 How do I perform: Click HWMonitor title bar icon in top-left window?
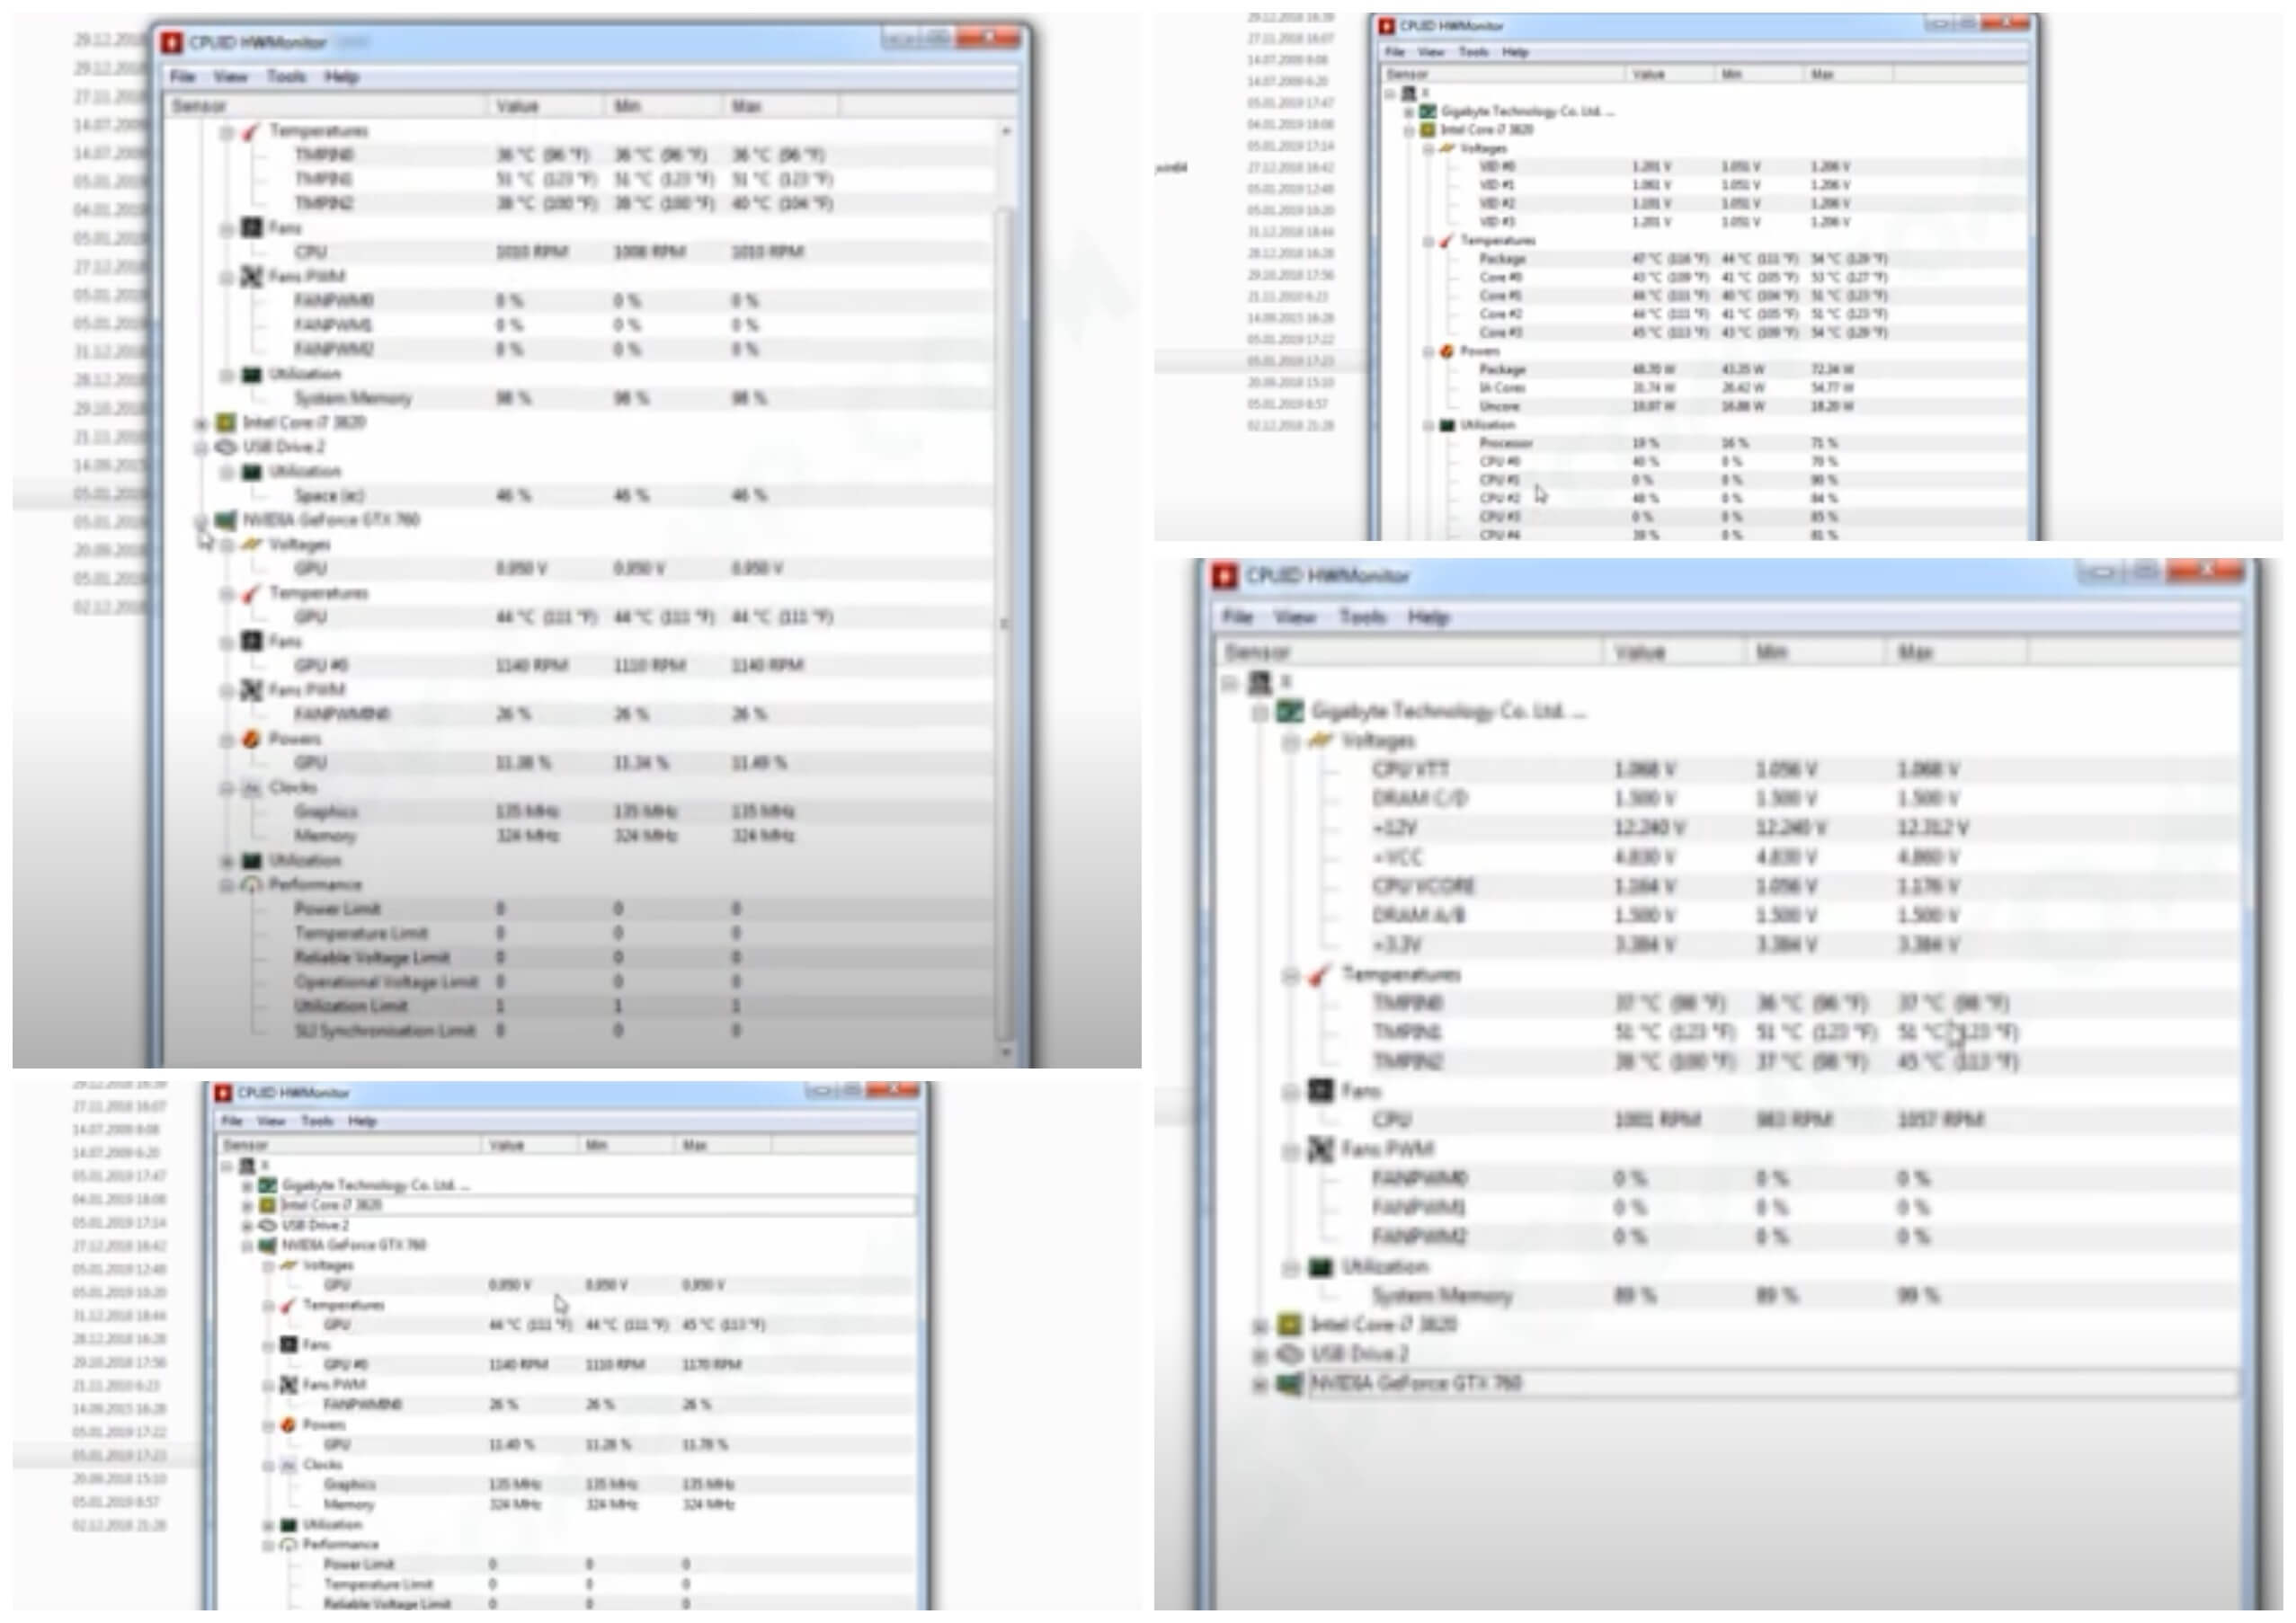pos(172,43)
